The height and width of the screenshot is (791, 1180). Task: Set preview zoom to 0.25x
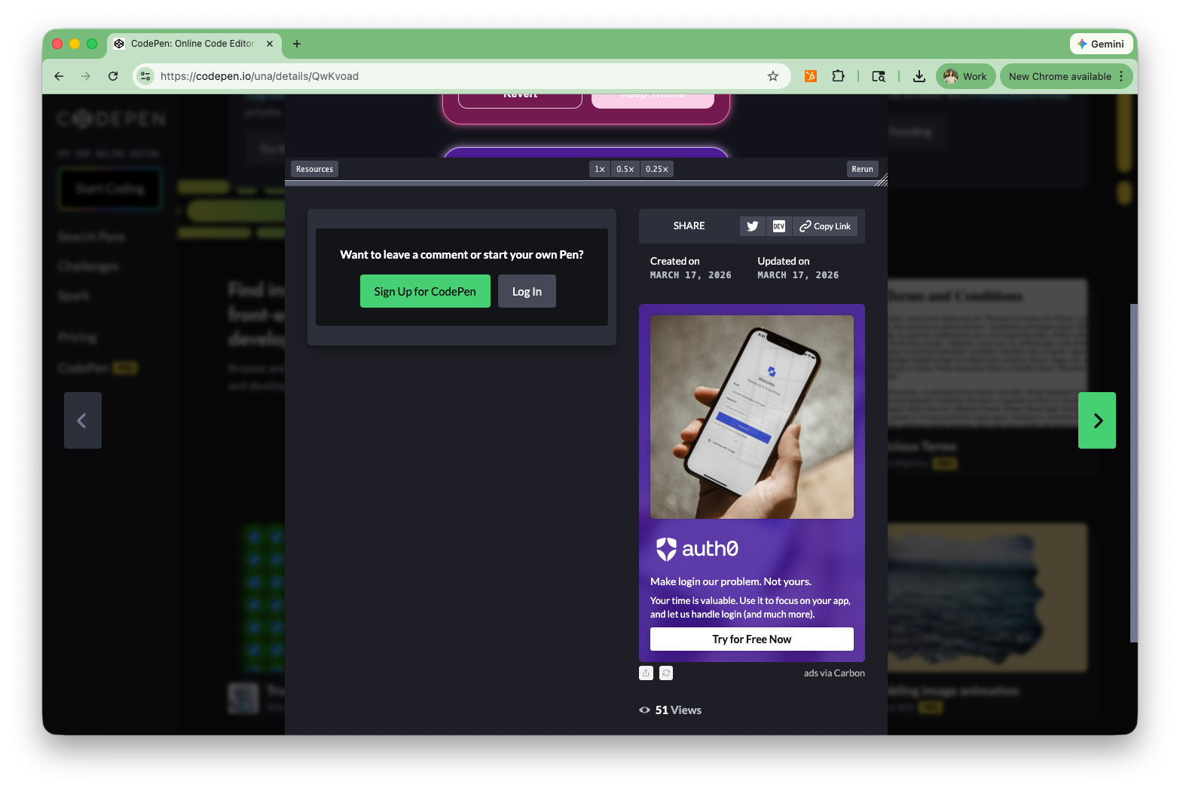pos(656,169)
